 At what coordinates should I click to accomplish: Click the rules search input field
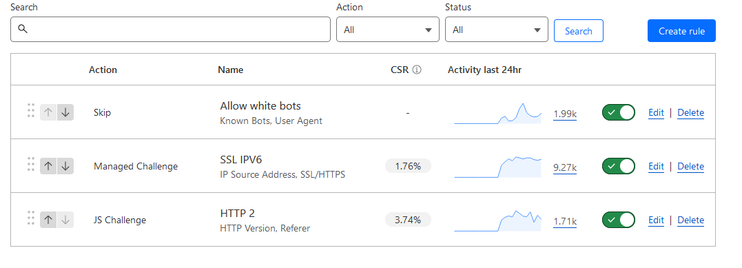pos(170,30)
